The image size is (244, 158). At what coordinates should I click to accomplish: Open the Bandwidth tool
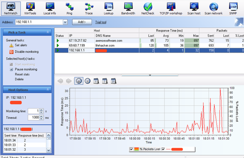pyautogui.click(x=128, y=8)
